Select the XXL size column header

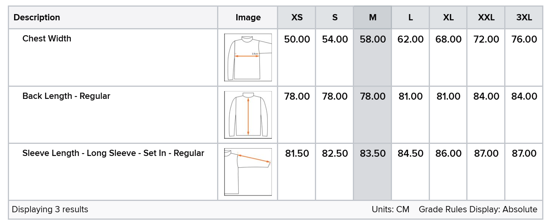tap(486, 18)
